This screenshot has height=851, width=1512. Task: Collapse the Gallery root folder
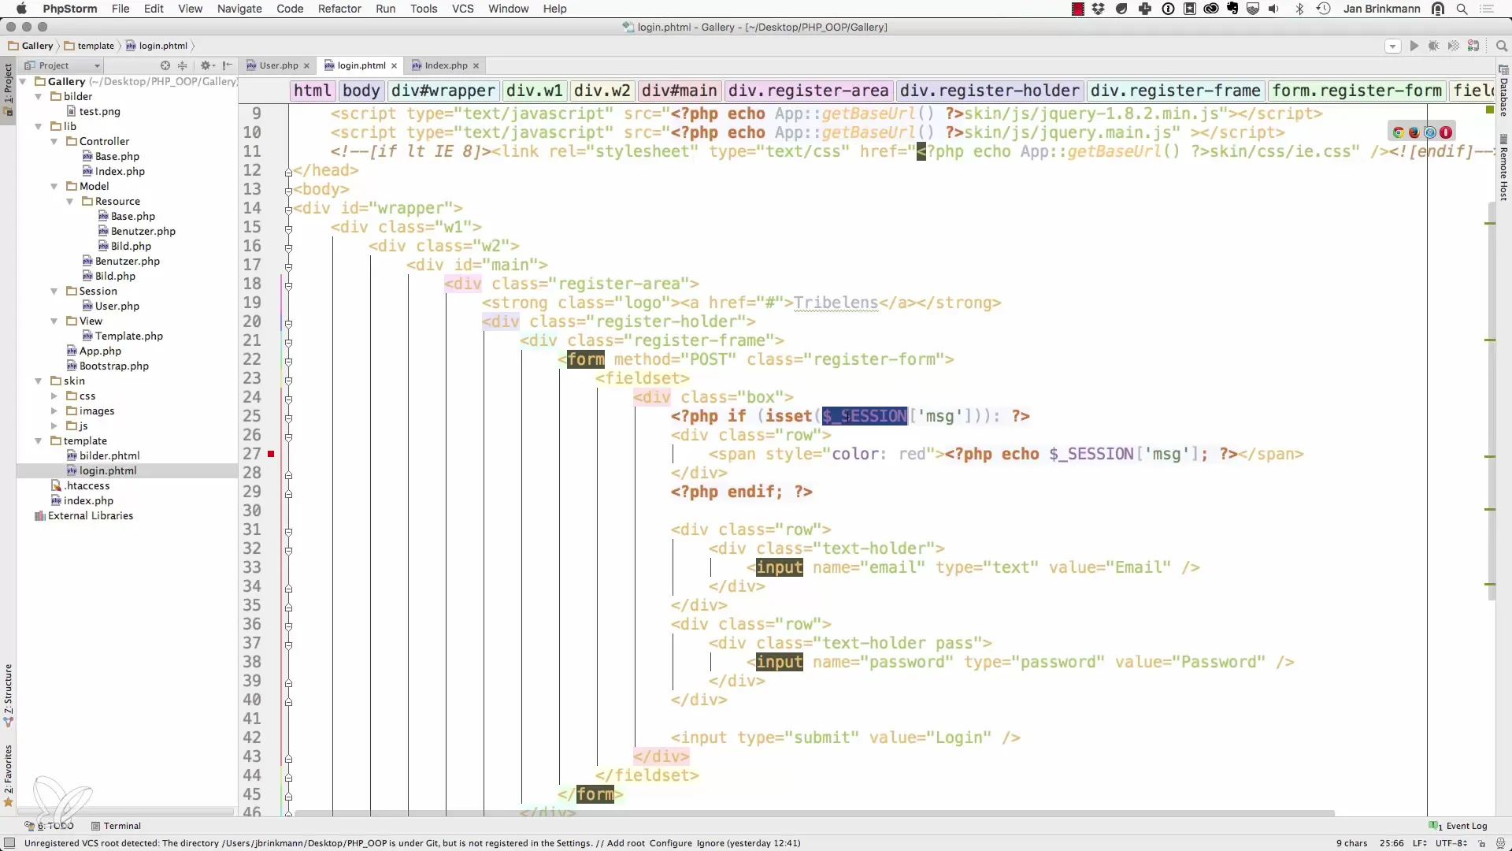(23, 81)
